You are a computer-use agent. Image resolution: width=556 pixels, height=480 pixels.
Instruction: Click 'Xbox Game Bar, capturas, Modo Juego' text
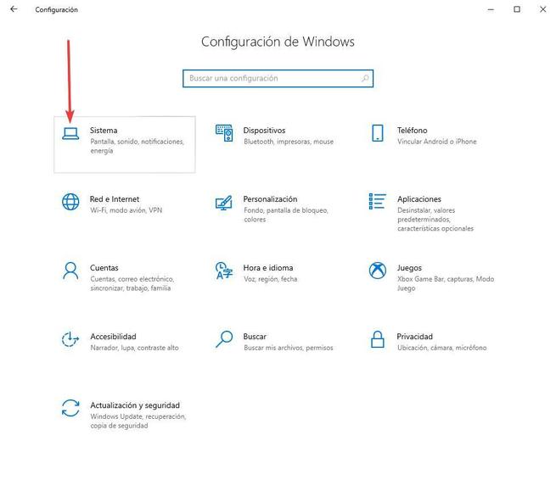click(x=446, y=283)
